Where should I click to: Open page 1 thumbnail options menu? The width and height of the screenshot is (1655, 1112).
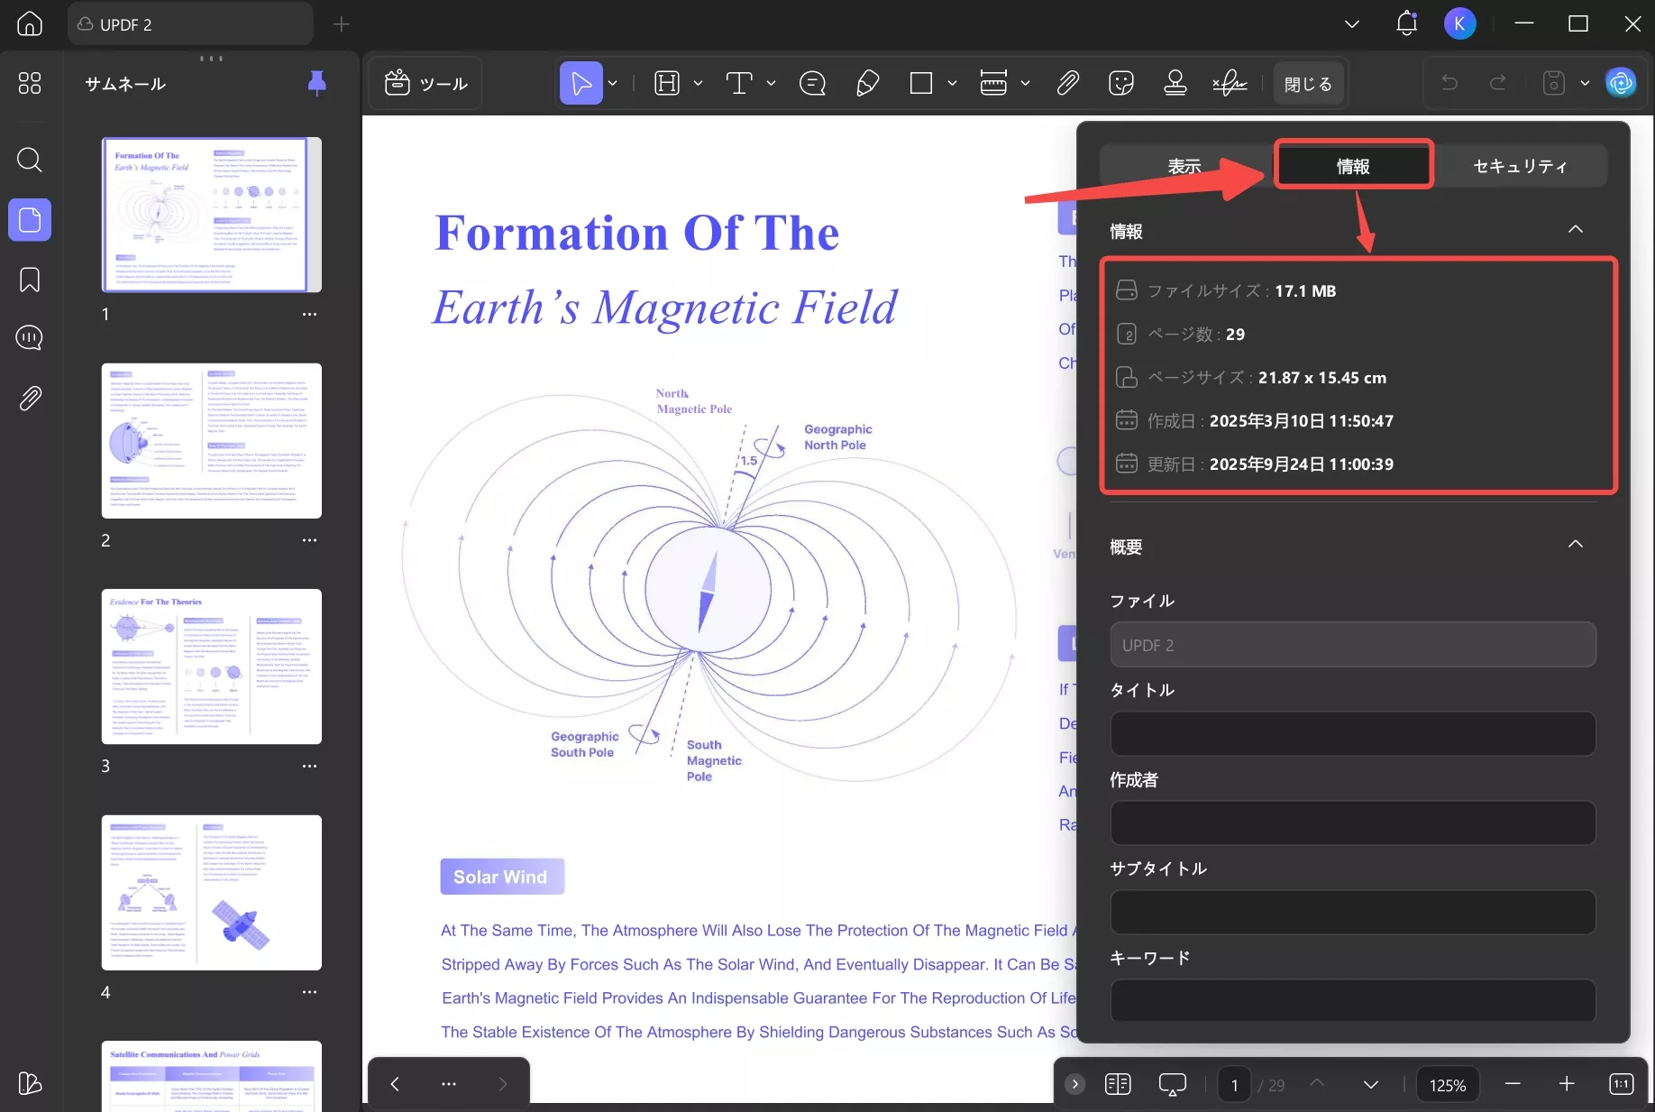pyautogui.click(x=309, y=315)
